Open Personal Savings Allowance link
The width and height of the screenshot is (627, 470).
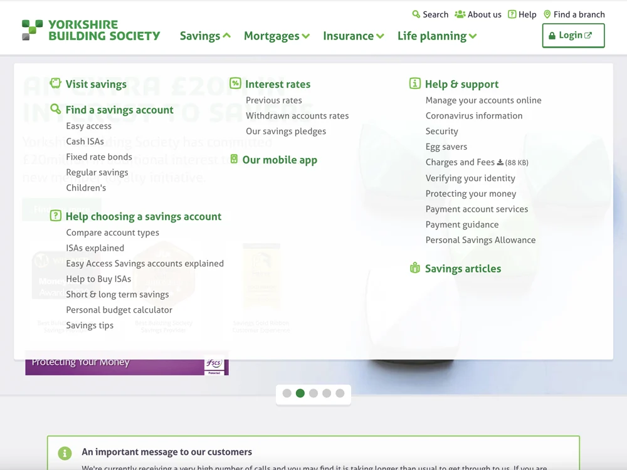click(x=481, y=240)
